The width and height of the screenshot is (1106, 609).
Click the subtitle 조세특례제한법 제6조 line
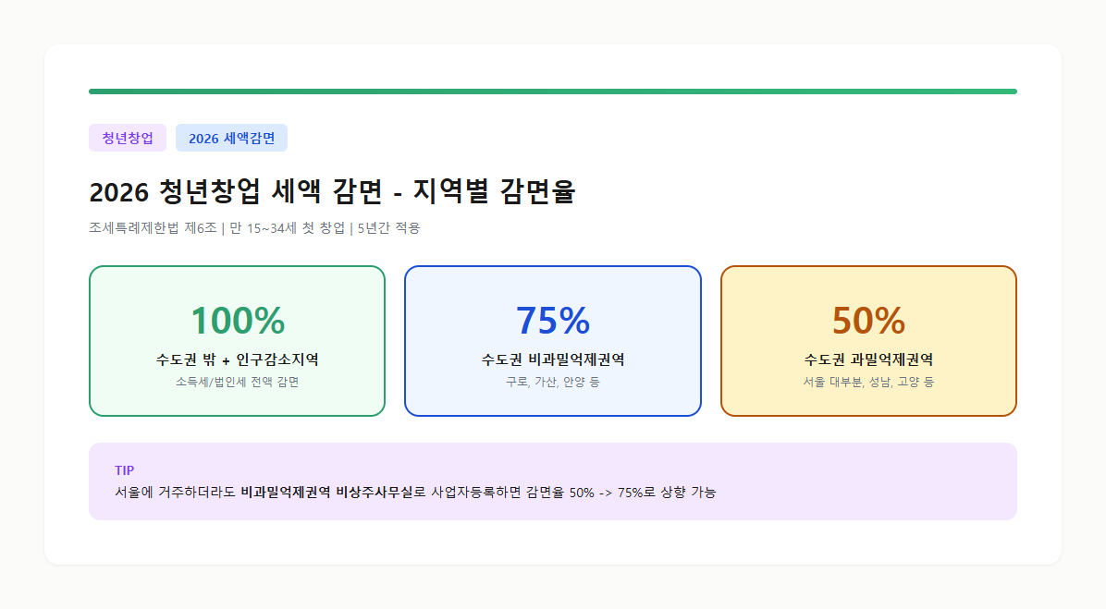[254, 228]
